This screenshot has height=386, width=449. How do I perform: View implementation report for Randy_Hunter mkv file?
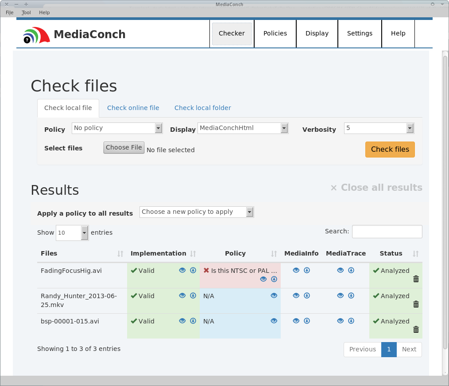coord(182,295)
